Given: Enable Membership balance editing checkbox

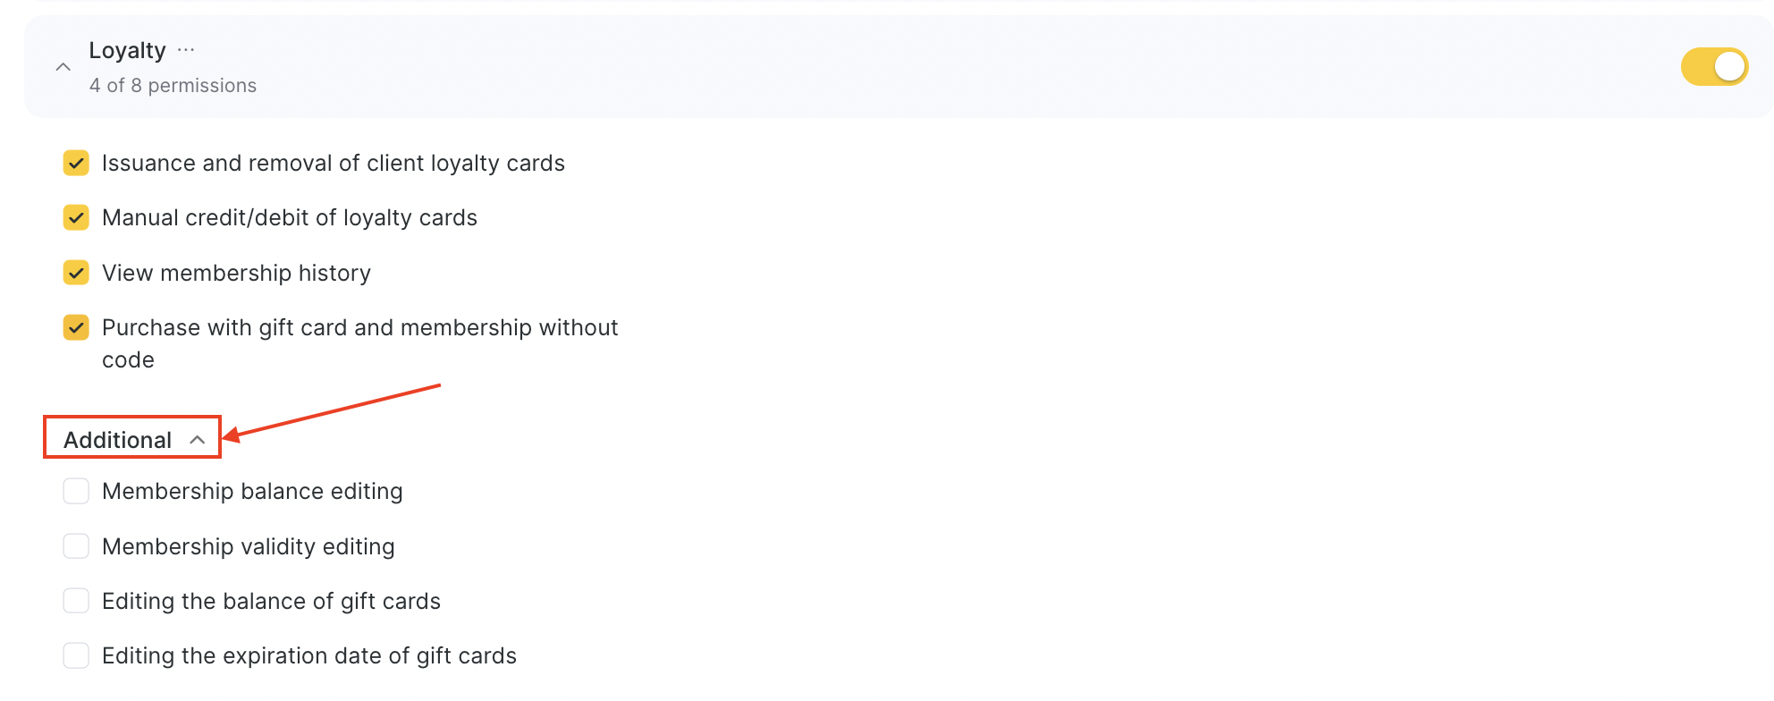Looking at the screenshot, I should [x=76, y=492].
